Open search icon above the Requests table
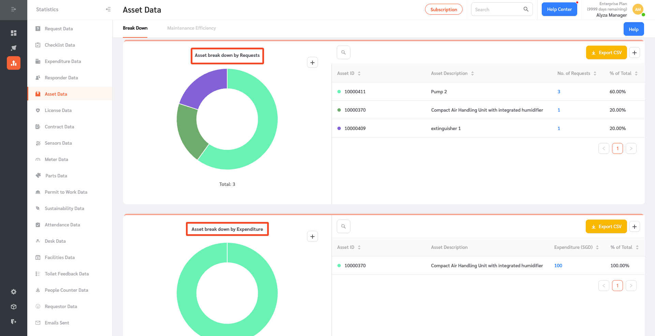Screen dimensions: 655x336 tap(343, 52)
